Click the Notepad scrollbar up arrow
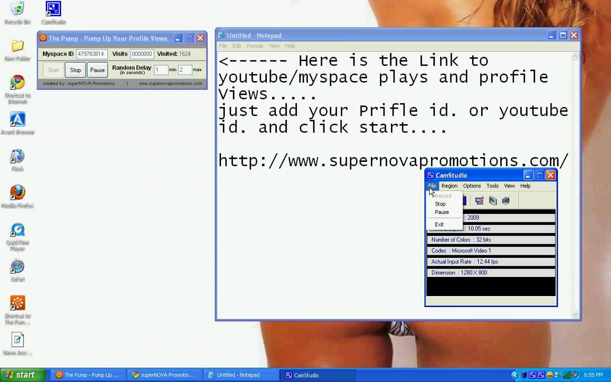 [575, 57]
